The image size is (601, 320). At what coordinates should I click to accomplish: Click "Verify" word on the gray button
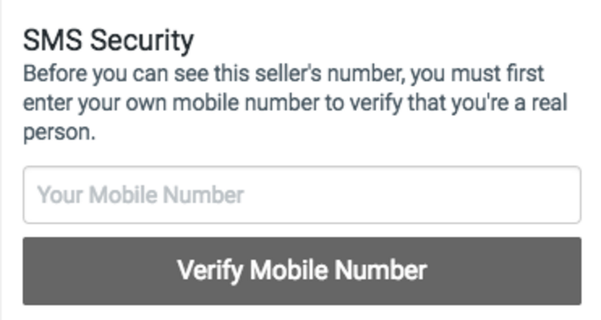pyautogui.click(x=210, y=271)
